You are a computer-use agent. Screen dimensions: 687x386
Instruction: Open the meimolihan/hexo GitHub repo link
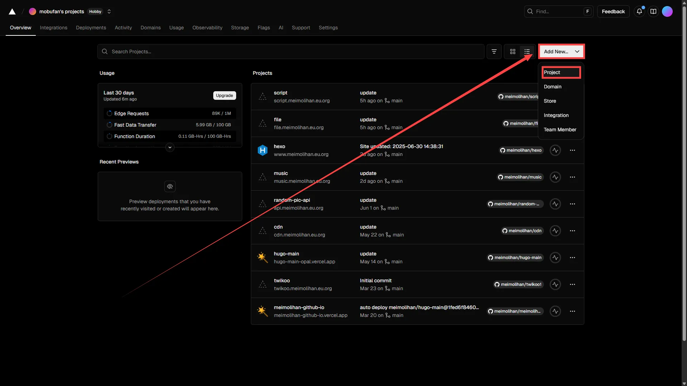[x=521, y=150]
